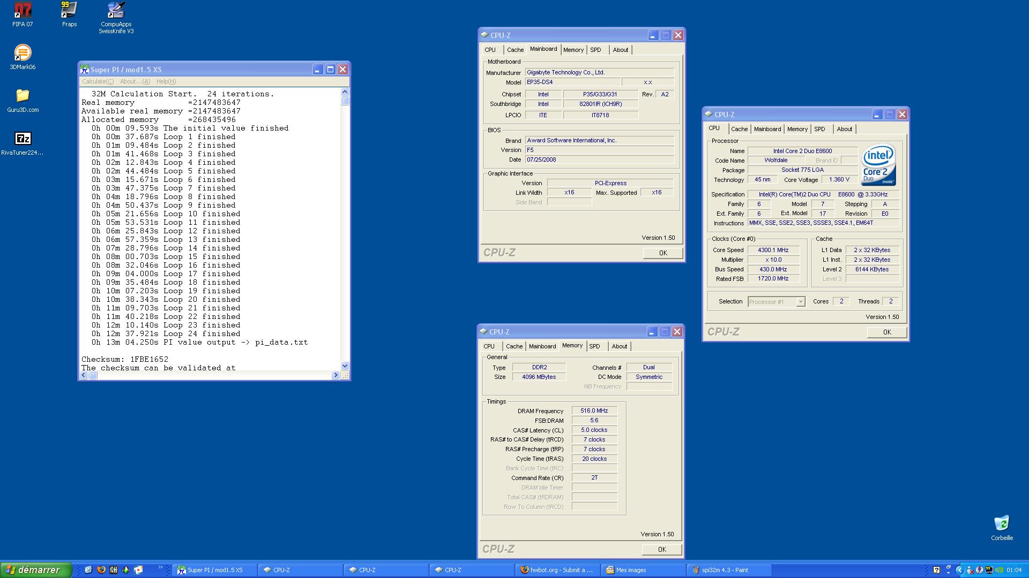Select the RivaTuner224 7z archive icon

click(23, 143)
